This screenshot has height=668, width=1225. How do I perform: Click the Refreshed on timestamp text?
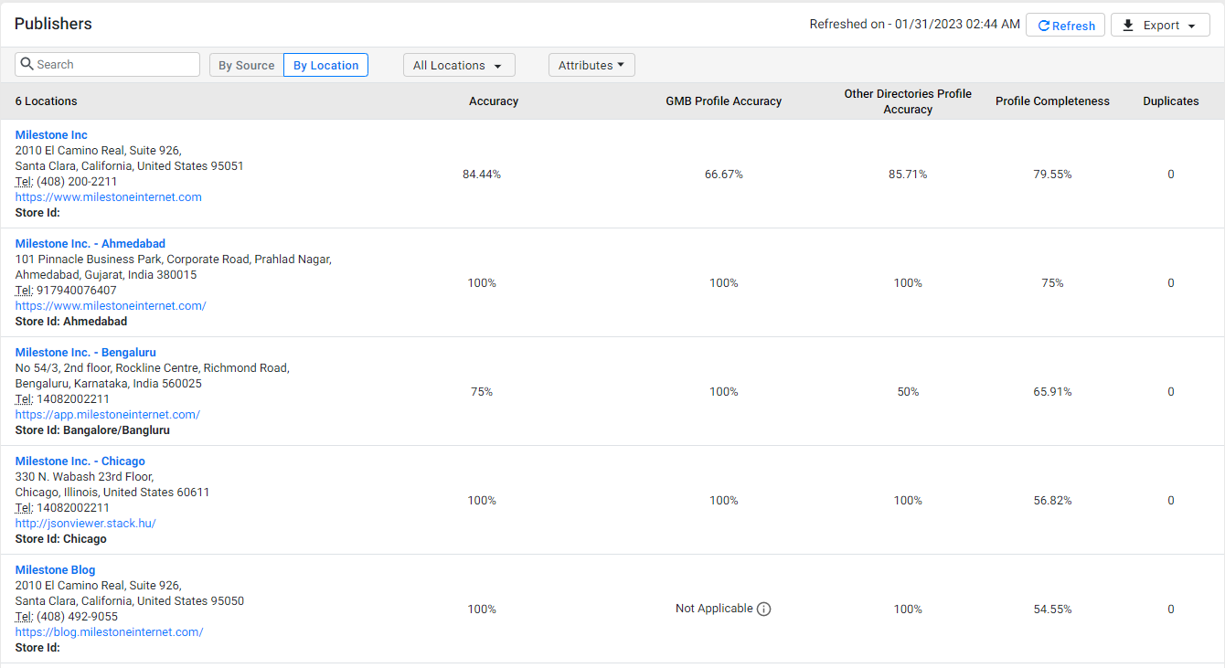coord(915,25)
